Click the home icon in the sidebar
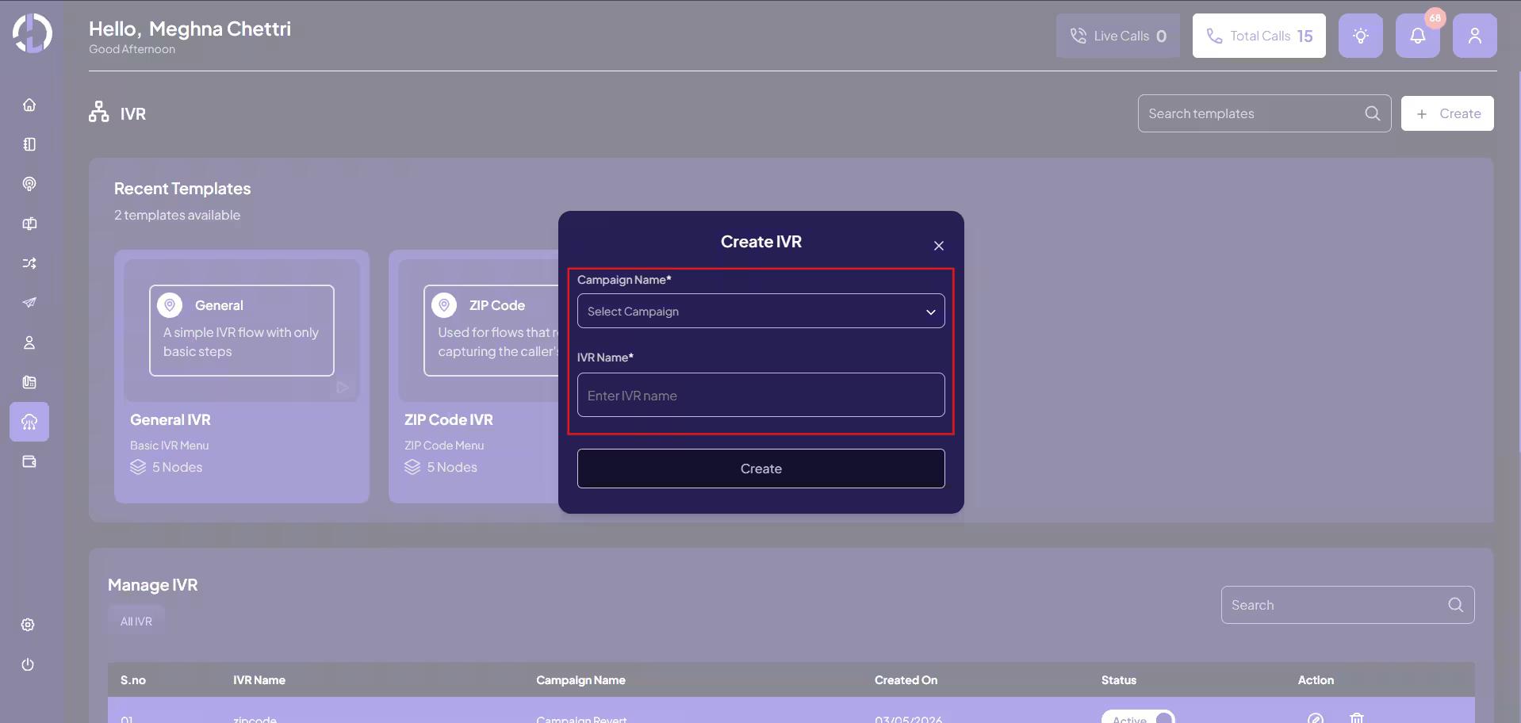 (x=29, y=105)
